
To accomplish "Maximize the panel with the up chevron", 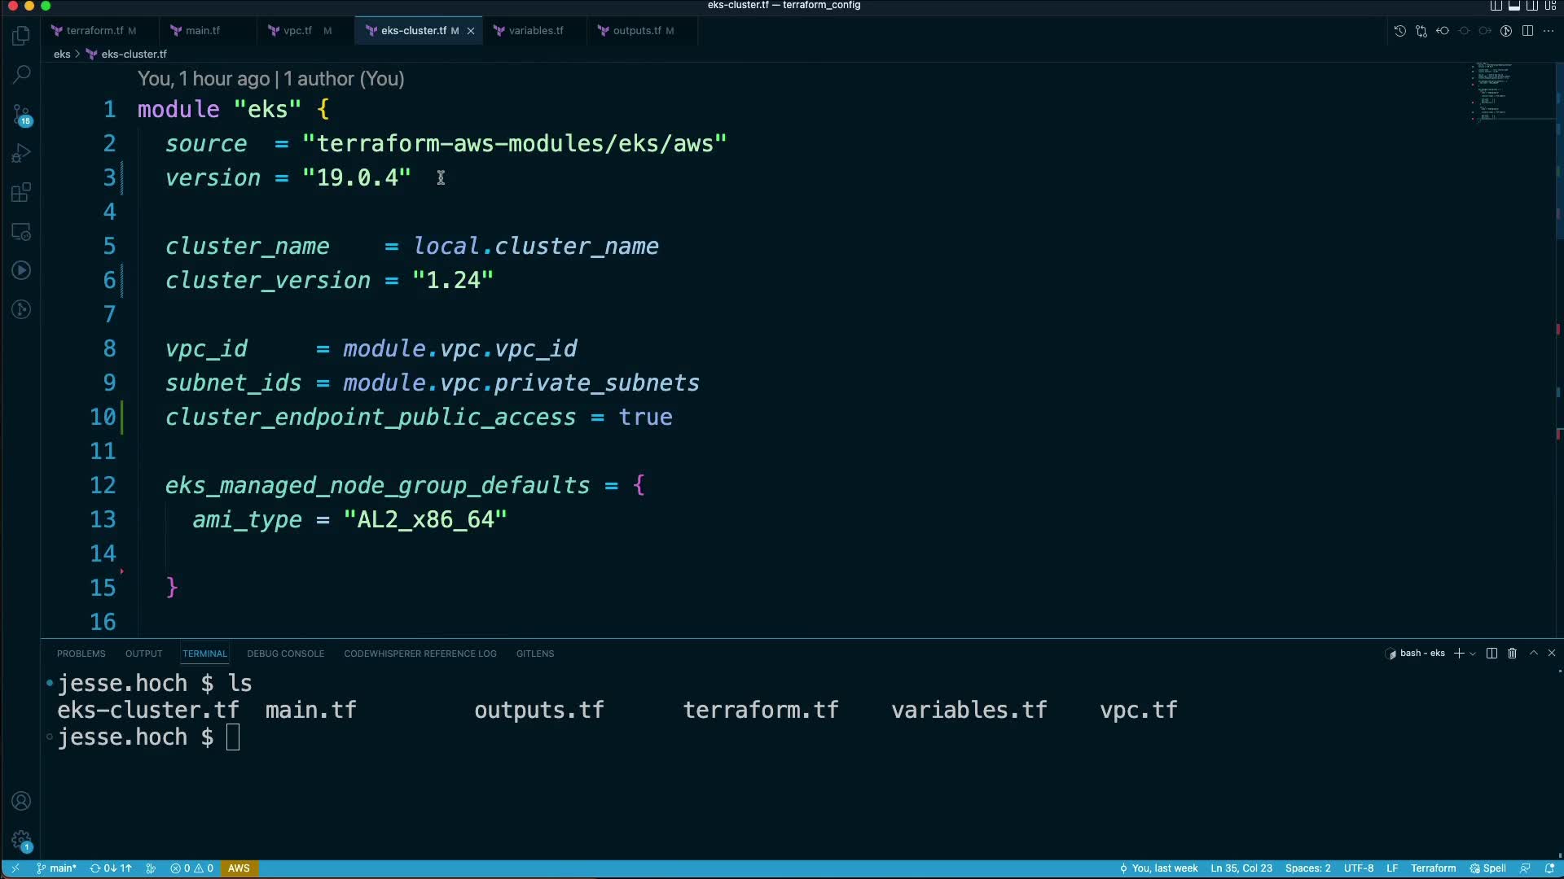I will tap(1534, 654).
